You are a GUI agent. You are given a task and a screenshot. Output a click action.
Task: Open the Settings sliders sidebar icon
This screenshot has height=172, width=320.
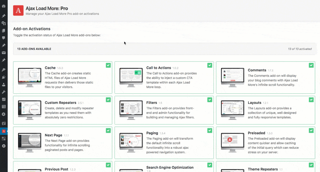pyautogui.click(x=4, y=99)
